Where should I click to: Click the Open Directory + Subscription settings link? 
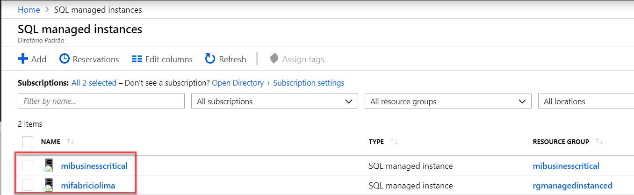[278, 83]
